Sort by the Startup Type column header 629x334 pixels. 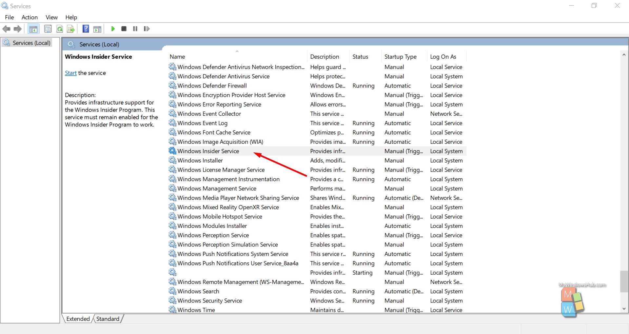[x=403, y=57]
